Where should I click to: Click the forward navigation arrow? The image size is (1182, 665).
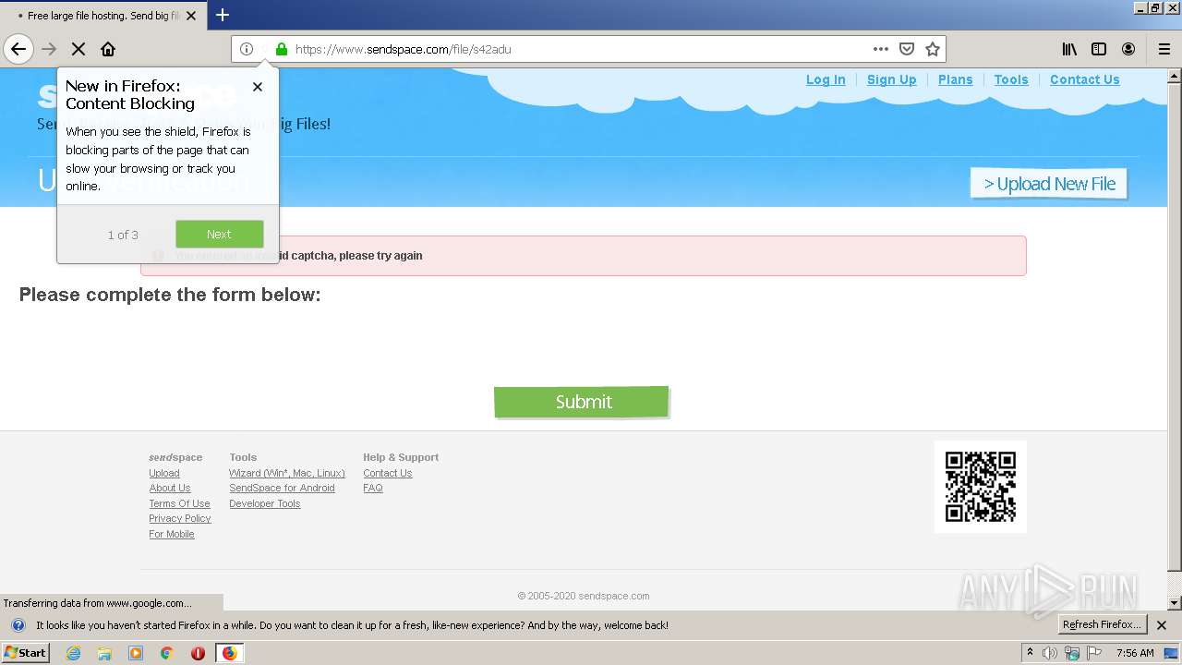(x=50, y=49)
